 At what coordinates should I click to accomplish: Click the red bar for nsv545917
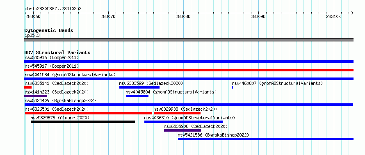coord(189,70)
